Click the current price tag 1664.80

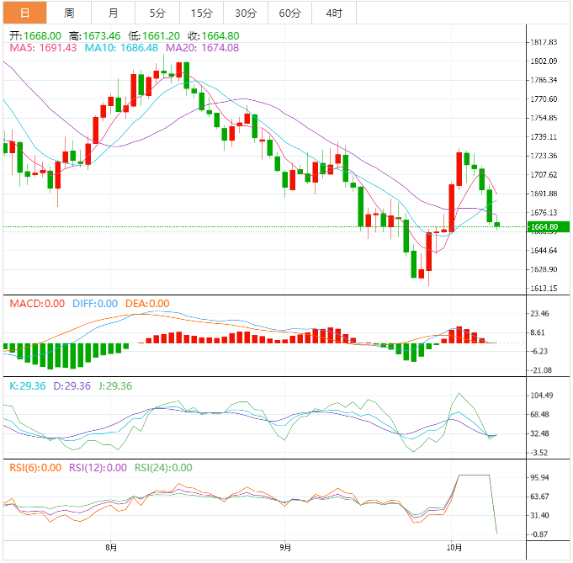pos(543,226)
